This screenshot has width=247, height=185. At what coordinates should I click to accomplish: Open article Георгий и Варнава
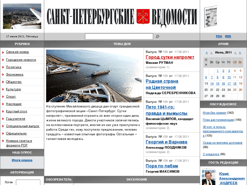coord(166,142)
